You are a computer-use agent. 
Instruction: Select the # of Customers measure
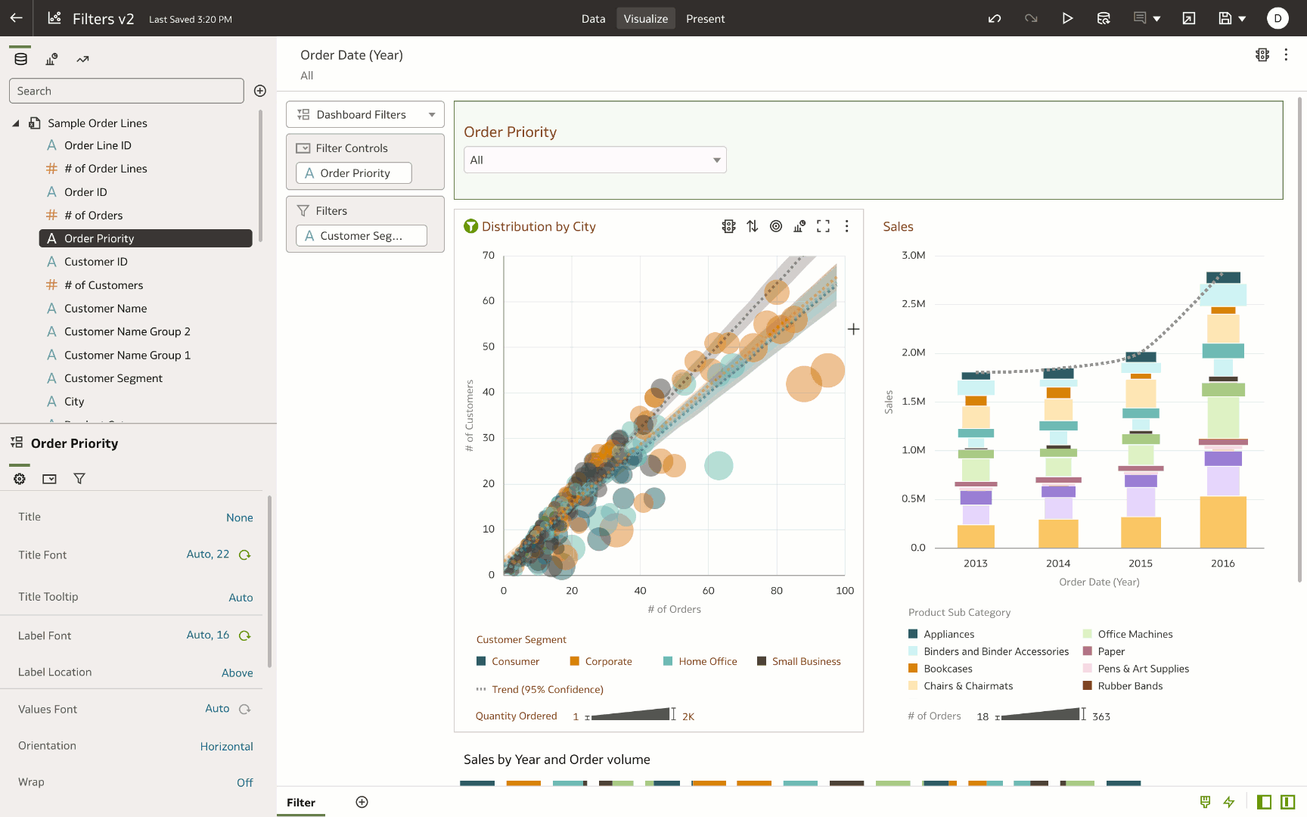(104, 285)
